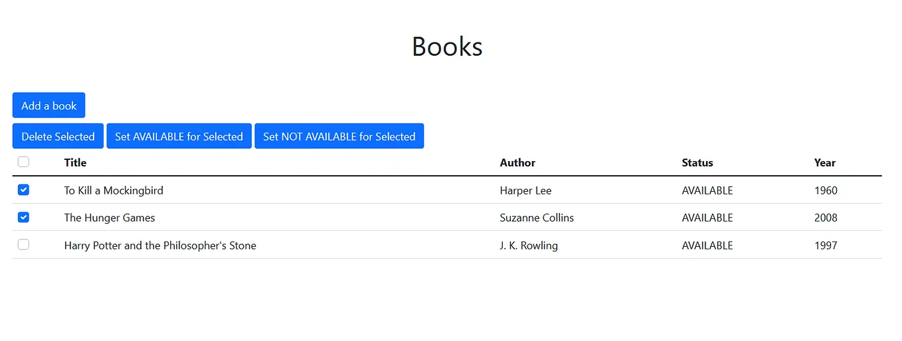Click the Author column header
This screenshot has height=341, width=902.
[x=517, y=163]
